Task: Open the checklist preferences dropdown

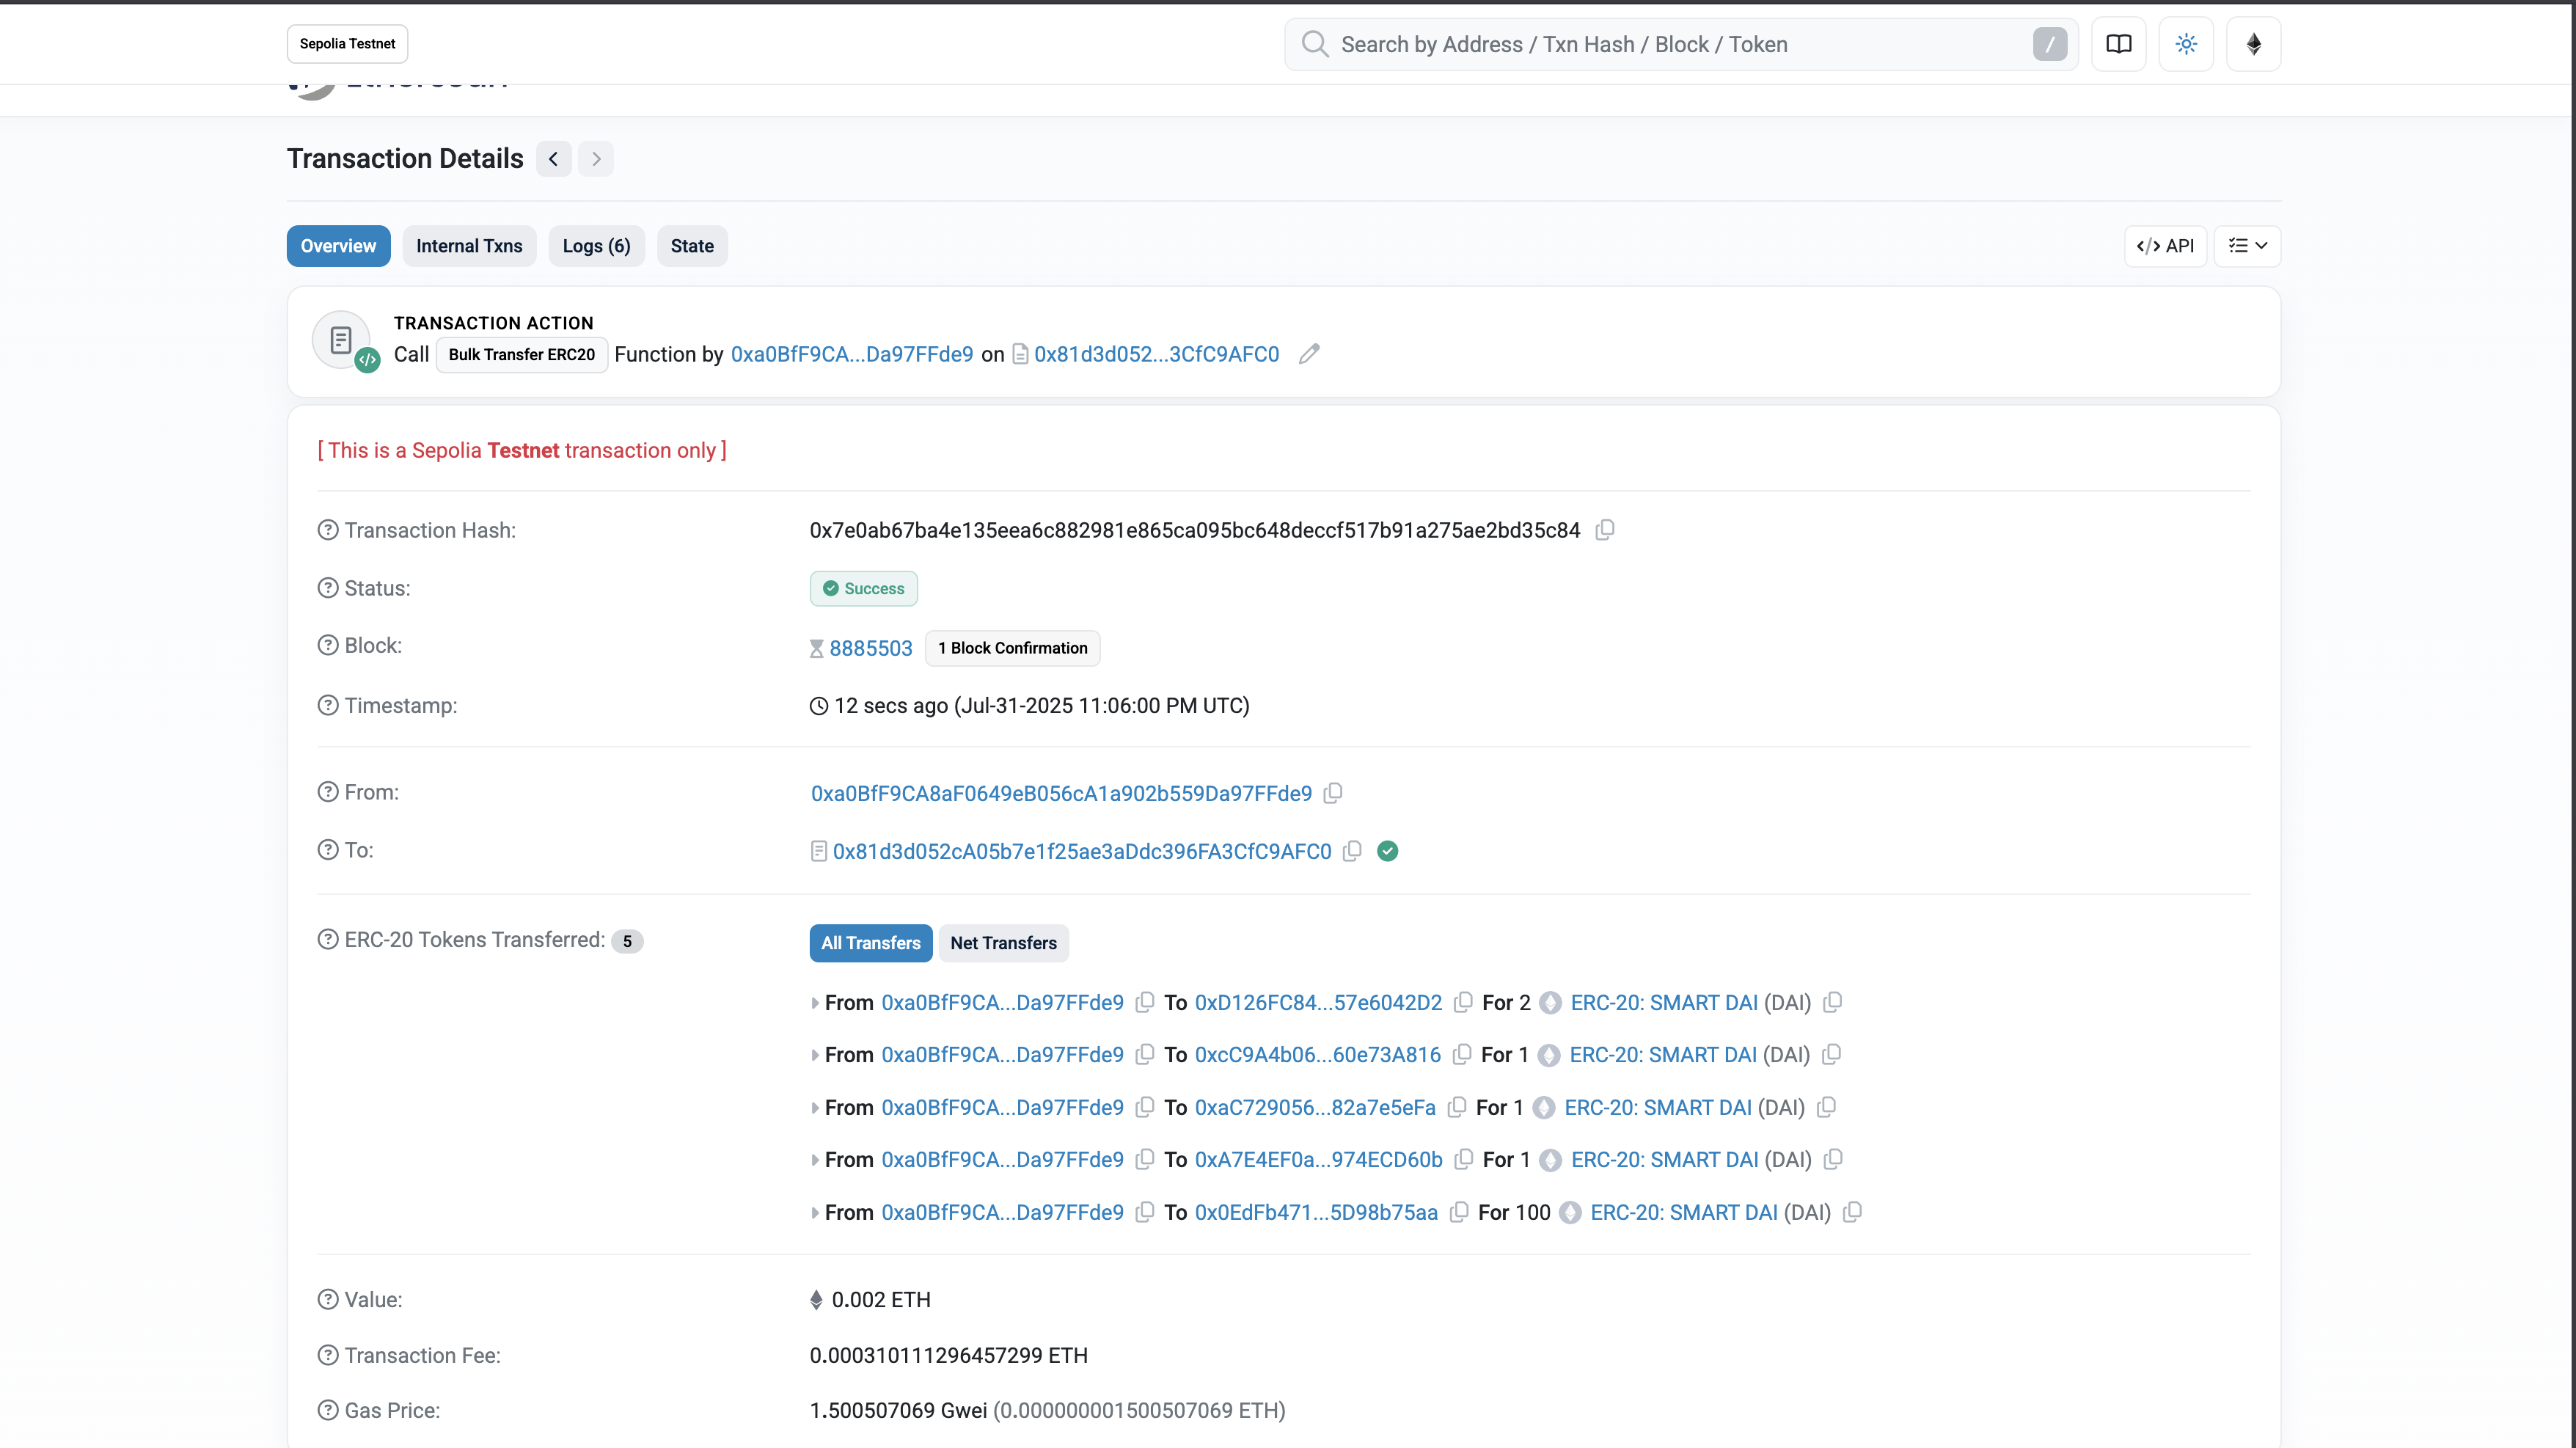Action: coord(2248,245)
